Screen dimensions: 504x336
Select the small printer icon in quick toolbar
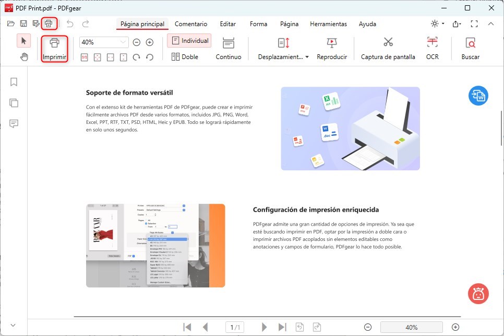pyautogui.click(x=49, y=24)
